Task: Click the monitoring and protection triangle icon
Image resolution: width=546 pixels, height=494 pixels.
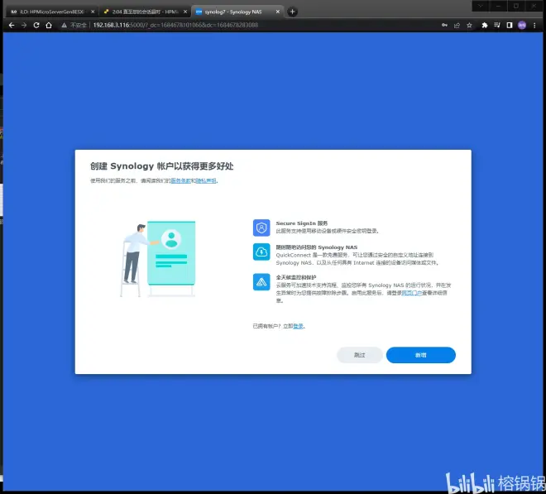Action: [x=261, y=282]
